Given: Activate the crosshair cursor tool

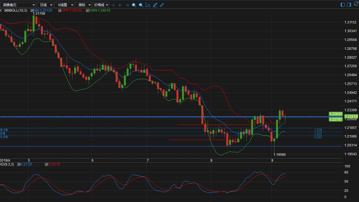Looking at the screenshot, I should coord(113,5).
